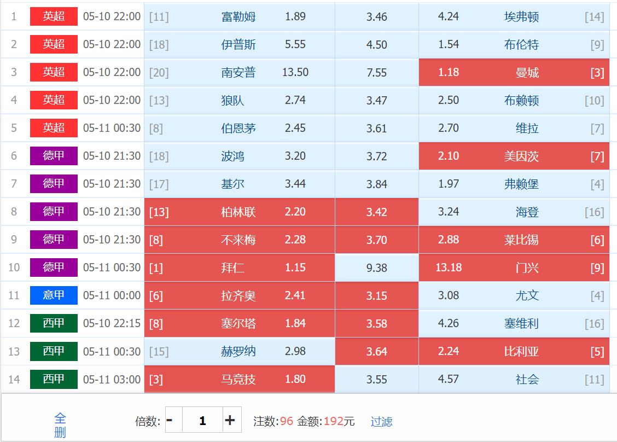Deselect 比利亚 away win odds 2.24
Viewport: 617px width, 442px height.
pyautogui.click(x=514, y=352)
